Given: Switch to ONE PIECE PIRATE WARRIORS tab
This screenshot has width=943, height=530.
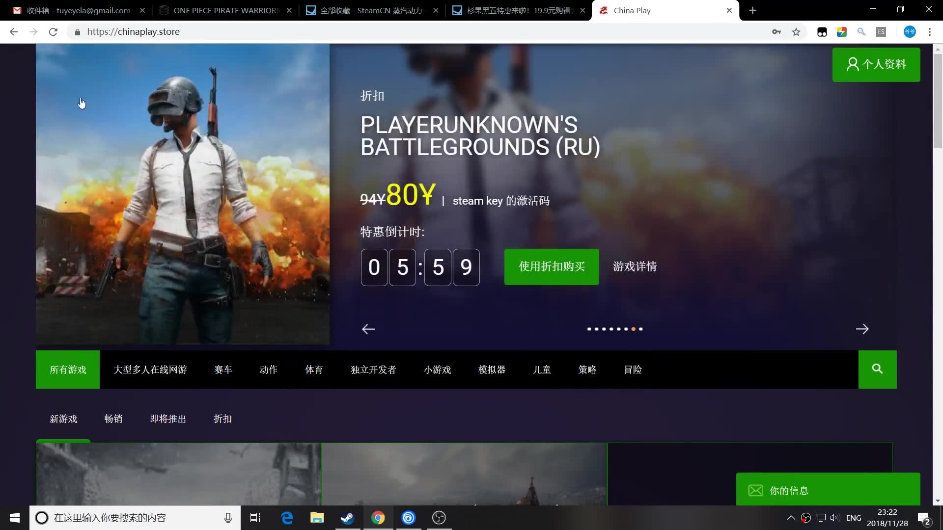Looking at the screenshot, I should (226, 10).
